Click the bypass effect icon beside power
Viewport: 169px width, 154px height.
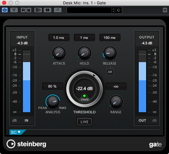click(14, 10)
